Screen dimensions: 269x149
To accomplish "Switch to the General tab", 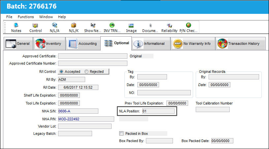I will point(18,44).
